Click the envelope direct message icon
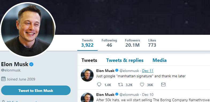 [163, 84]
